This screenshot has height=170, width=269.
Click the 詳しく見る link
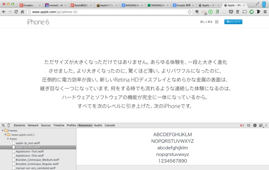[206, 22]
